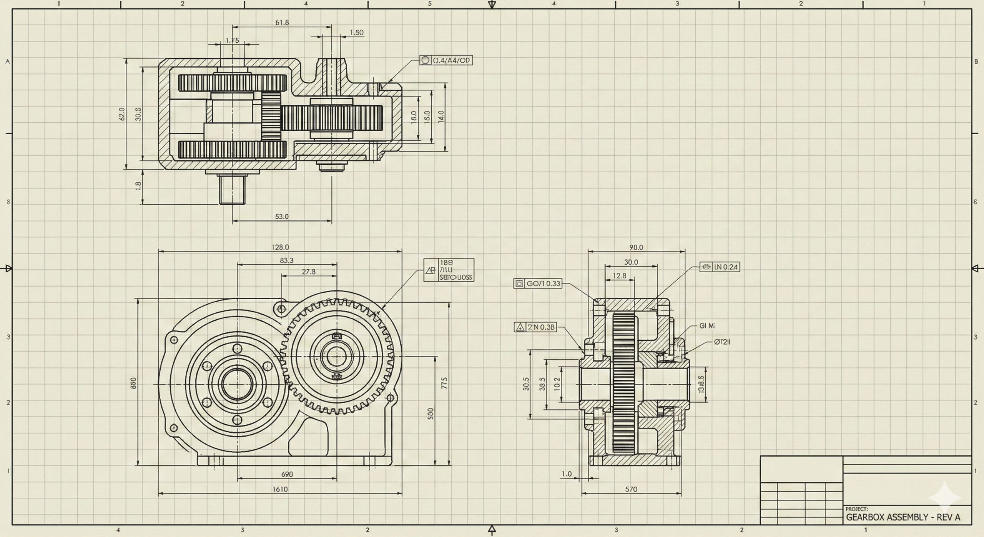This screenshot has width=984, height=537.
Task: Select the SEFC-UOSS note box
Action: pos(449,270)
